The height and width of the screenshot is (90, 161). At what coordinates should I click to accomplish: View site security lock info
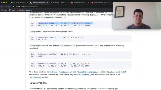click(x=14, y=7)
